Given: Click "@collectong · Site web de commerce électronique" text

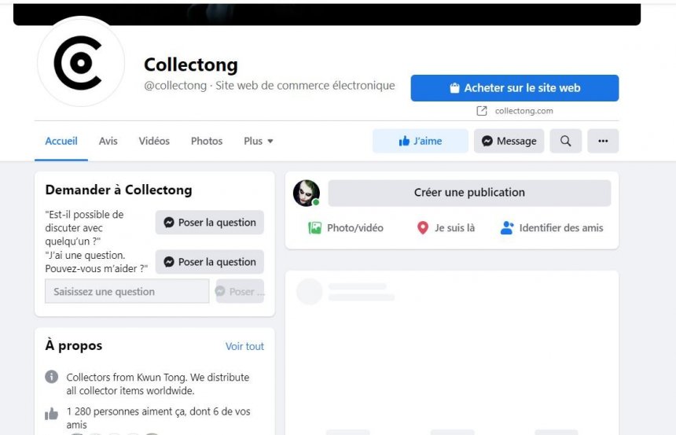Looking at the screenshot, I should 270,86.
